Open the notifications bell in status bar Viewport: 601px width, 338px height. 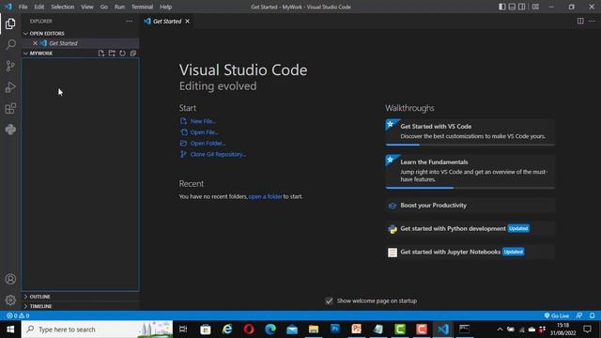point(593,315)
